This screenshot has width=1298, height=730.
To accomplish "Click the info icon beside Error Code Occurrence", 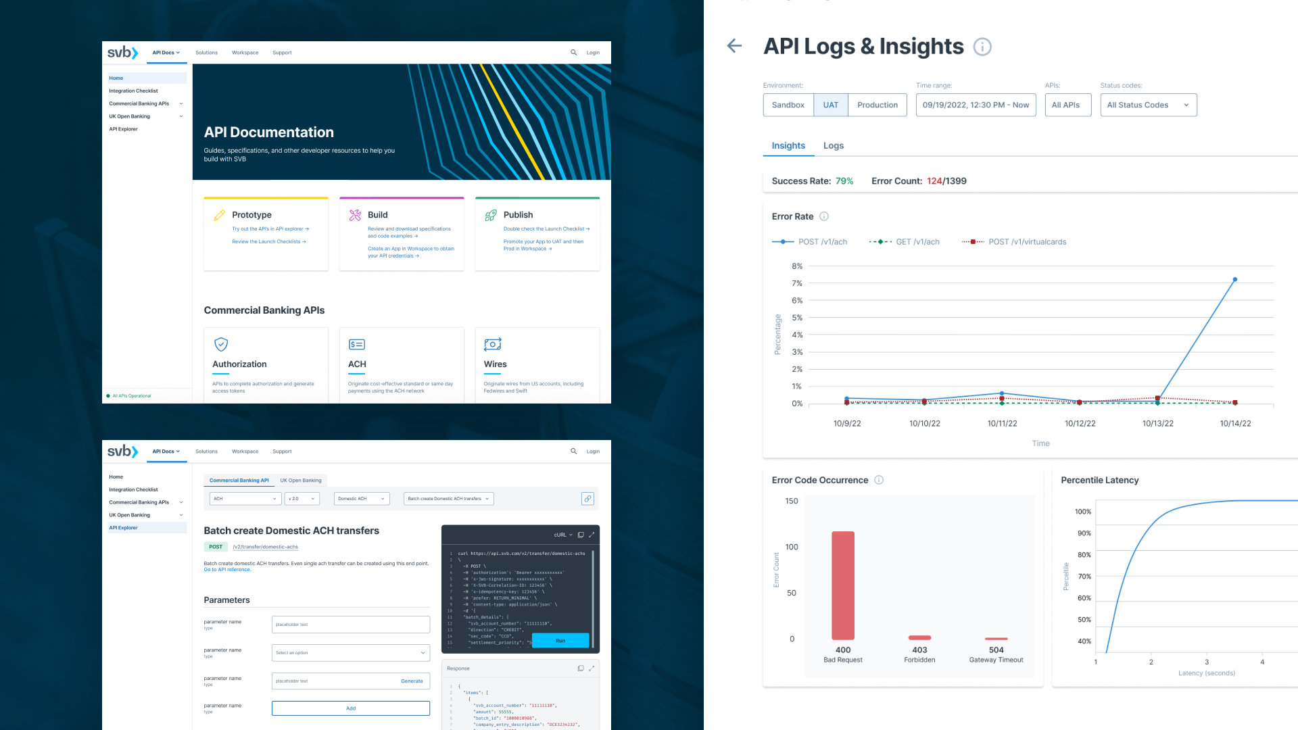I will 879,480.
